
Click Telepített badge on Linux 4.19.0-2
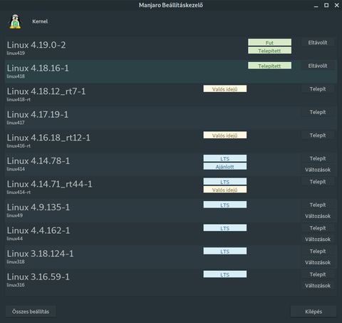point(269,51)
